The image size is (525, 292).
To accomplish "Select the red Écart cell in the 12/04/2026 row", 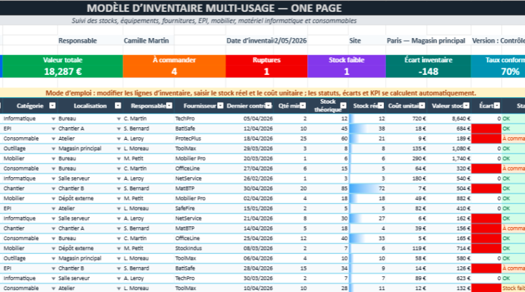I will 486,129.
